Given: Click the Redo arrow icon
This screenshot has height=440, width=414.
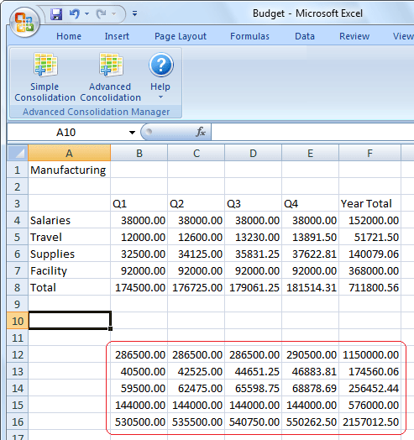Looking at the screenshot, I should pos(101,13).
